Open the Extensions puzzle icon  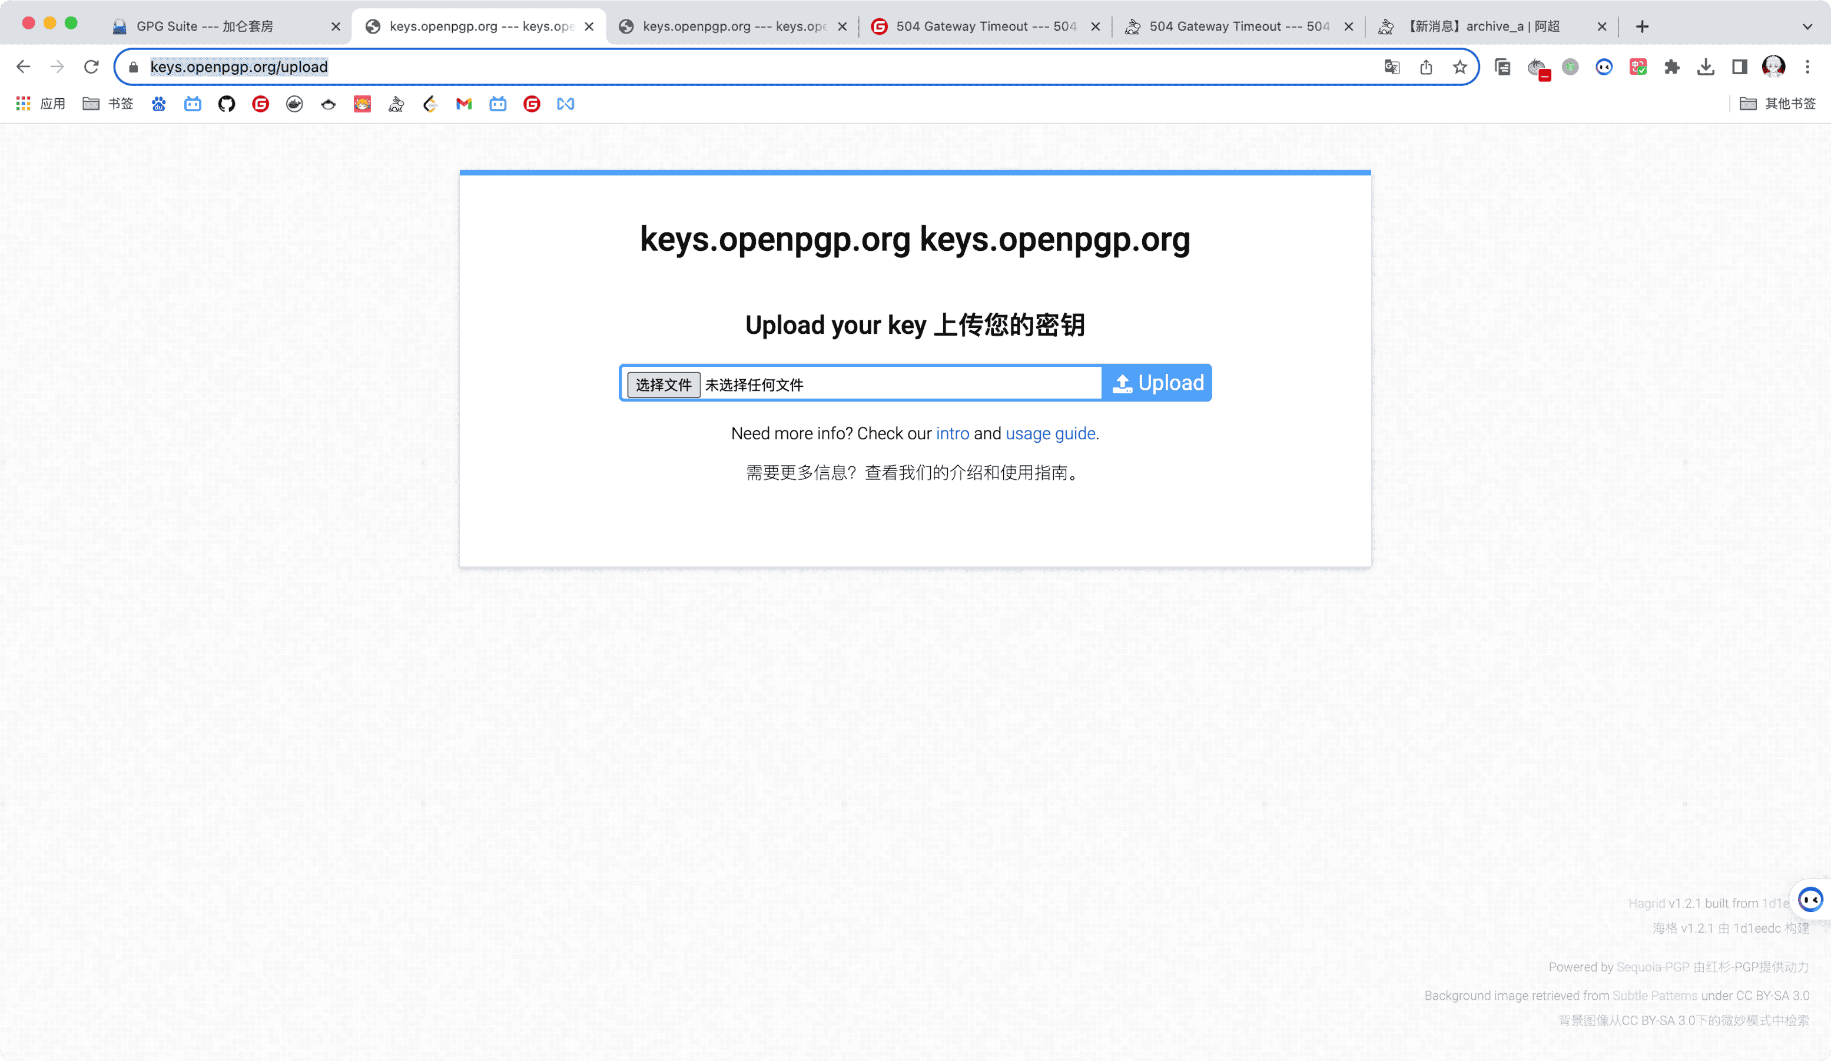[1672, 67]
